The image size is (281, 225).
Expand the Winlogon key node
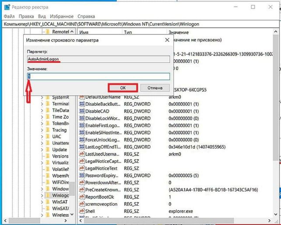click(x=42, y=195)
